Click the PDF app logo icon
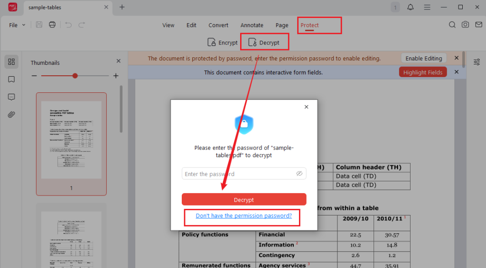 [x=12, y=7]
